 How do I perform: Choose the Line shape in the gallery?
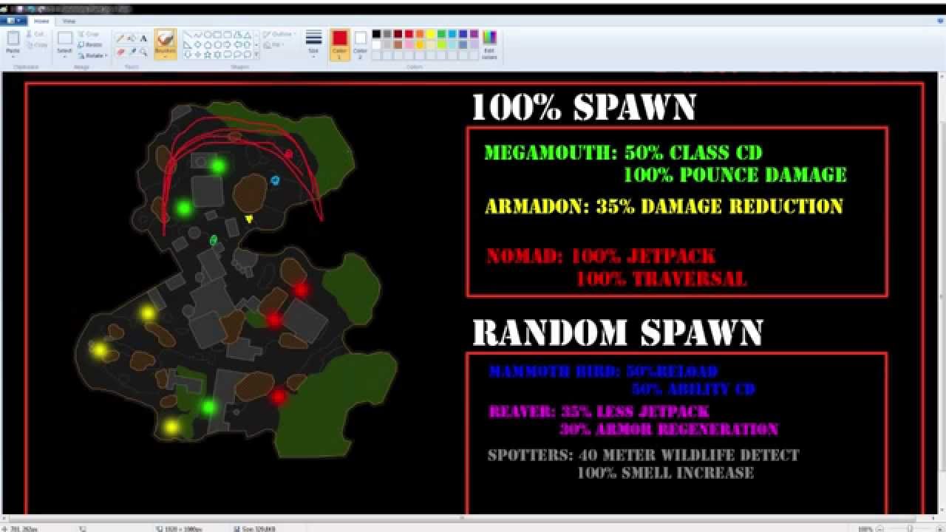[188, 35]
